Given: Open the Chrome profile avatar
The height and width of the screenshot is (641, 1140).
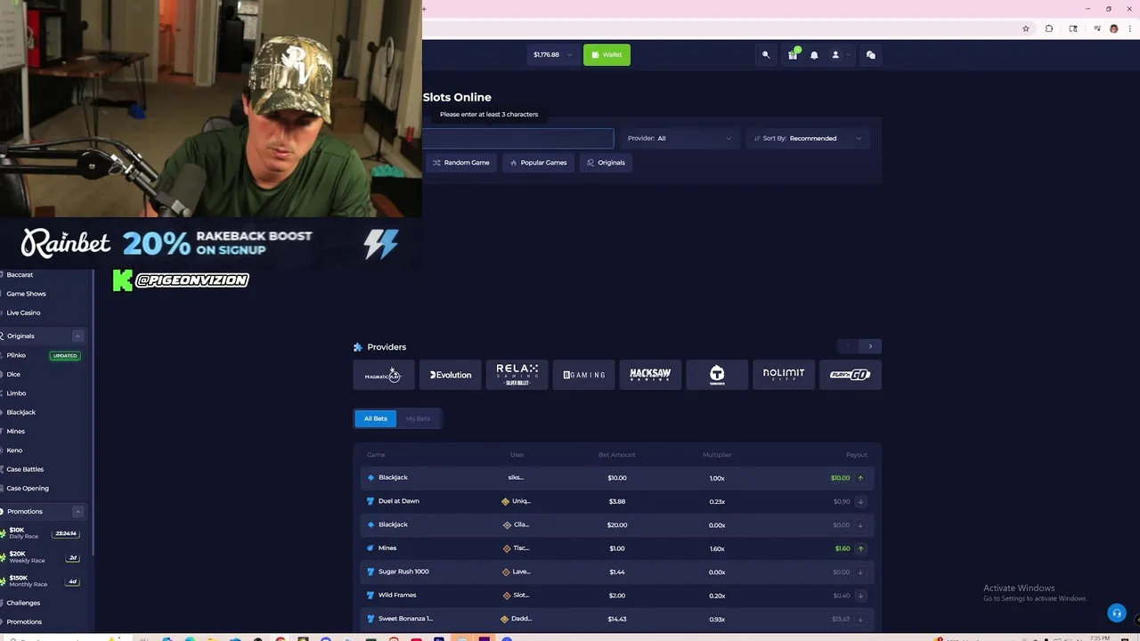Looking at the screenshot, I should (x=1113, y=28).
